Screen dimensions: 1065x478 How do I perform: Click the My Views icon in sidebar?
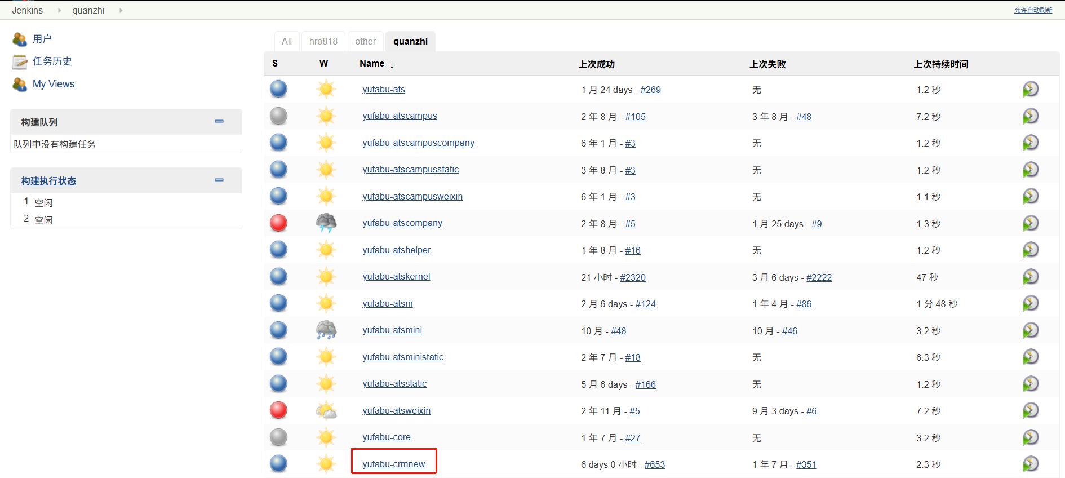[20, 84]
